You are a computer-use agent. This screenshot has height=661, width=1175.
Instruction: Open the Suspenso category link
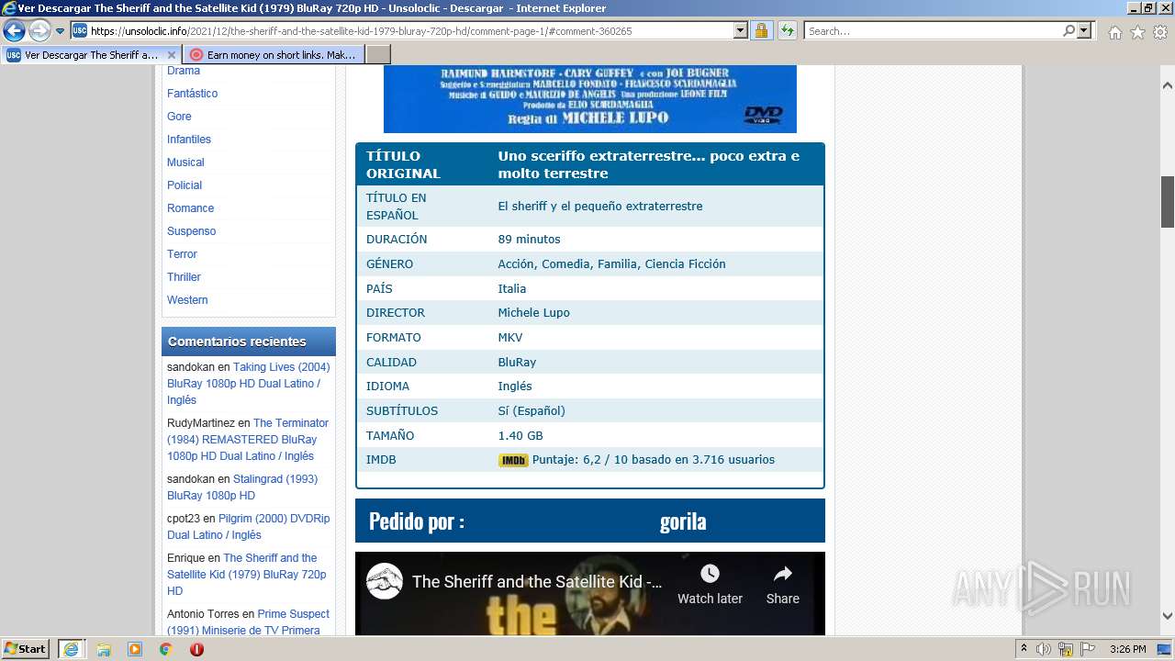[x=191, y=231]
